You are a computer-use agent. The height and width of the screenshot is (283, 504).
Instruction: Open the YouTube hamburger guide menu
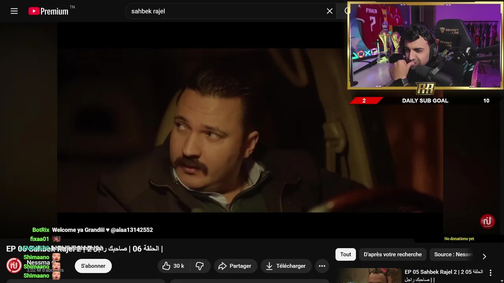(x=14, y=11)
